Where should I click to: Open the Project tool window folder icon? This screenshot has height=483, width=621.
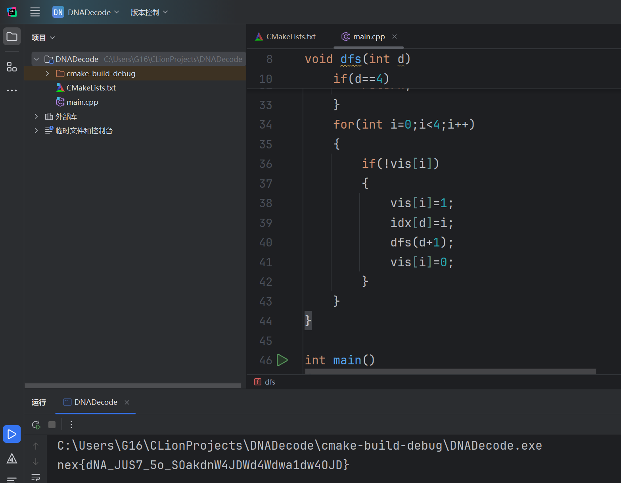pyautogui.click(x=12, y=37)
